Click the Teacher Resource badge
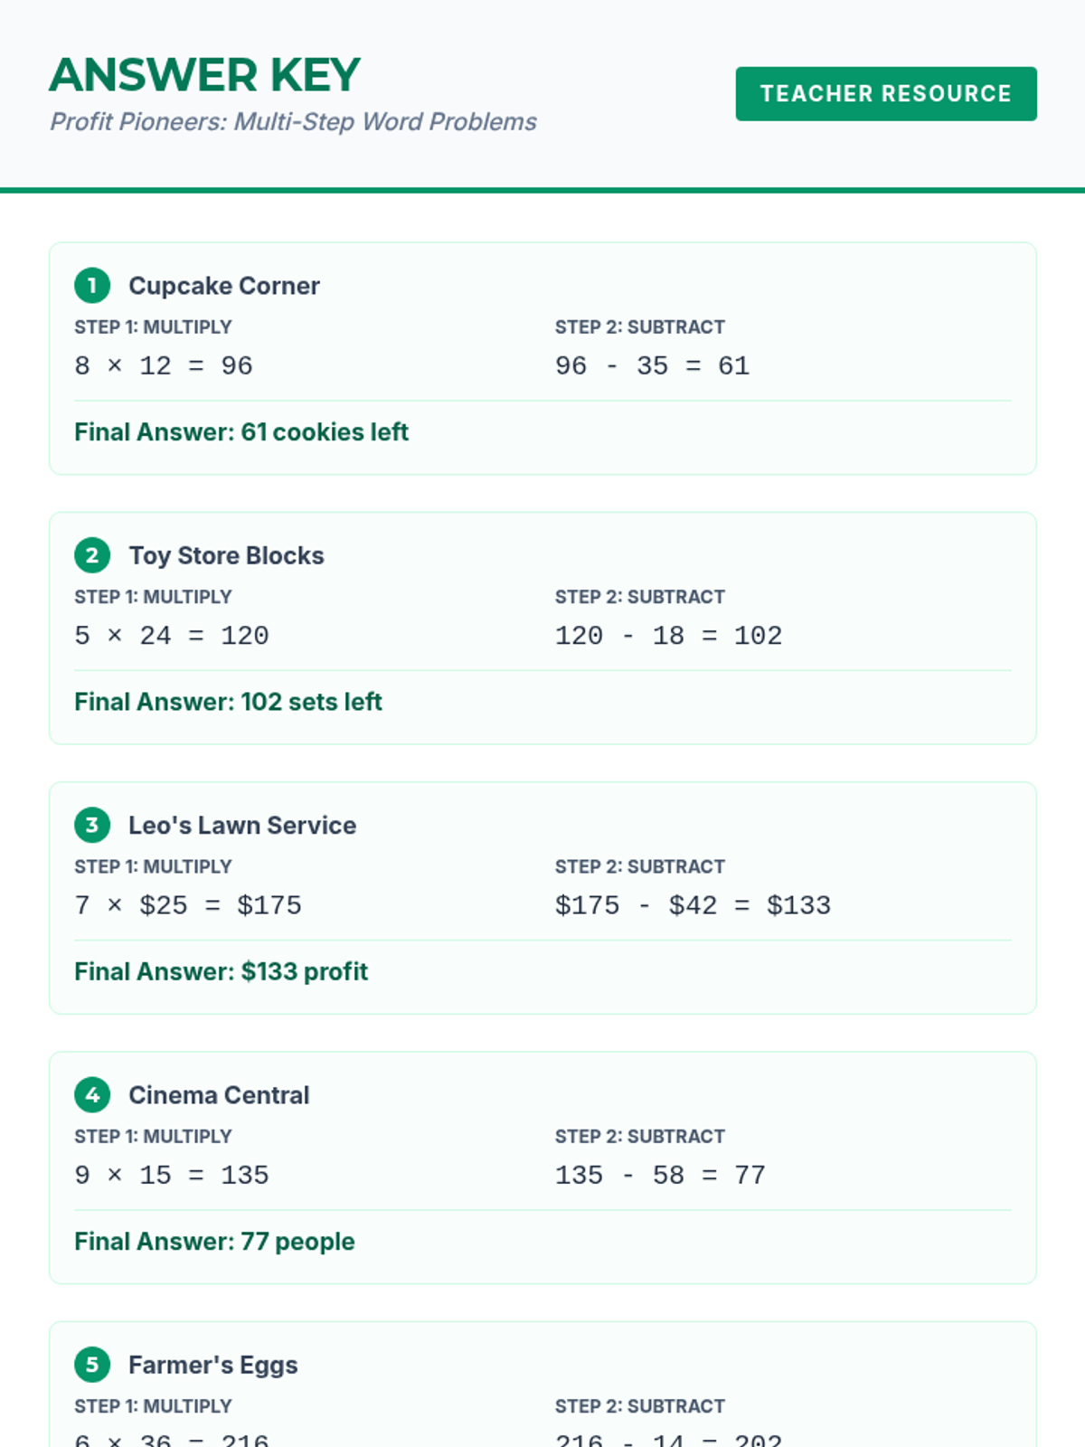1085x1447 pixels. coord(885,93)
